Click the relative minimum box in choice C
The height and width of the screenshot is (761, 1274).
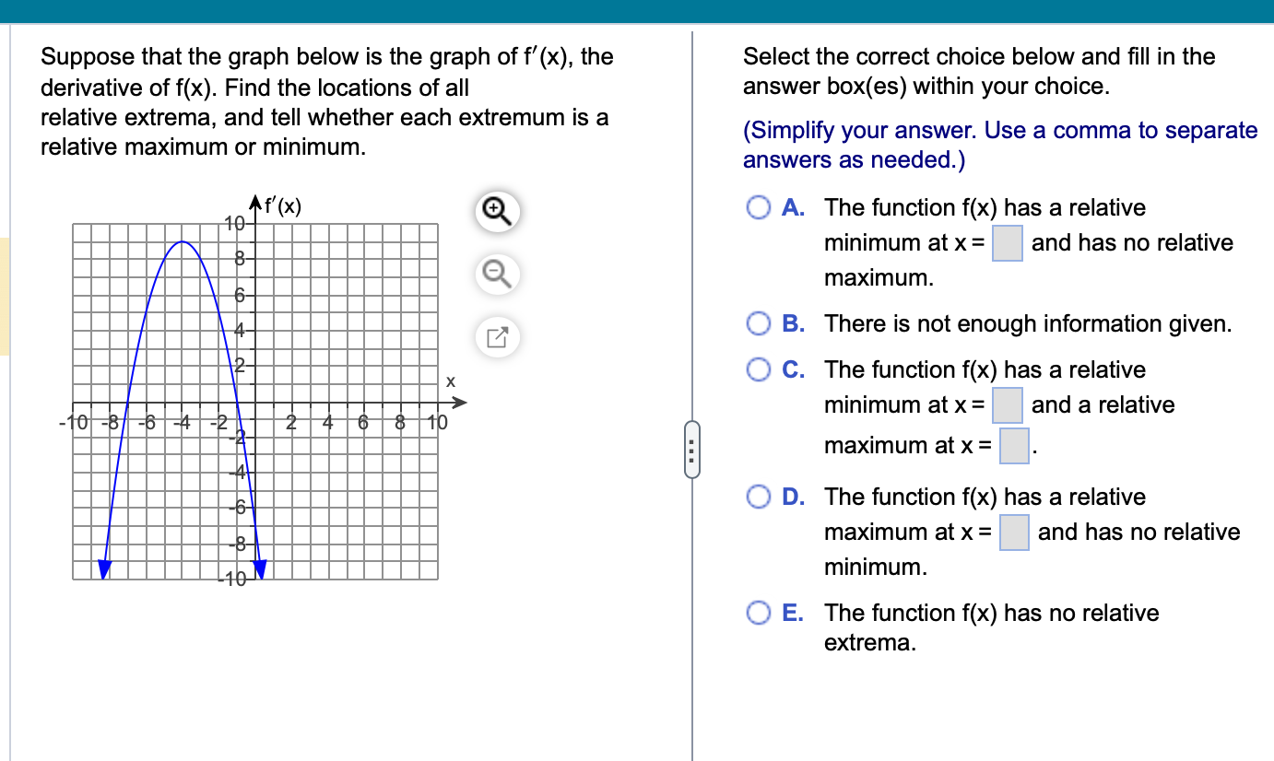[x=1009, y=404]
